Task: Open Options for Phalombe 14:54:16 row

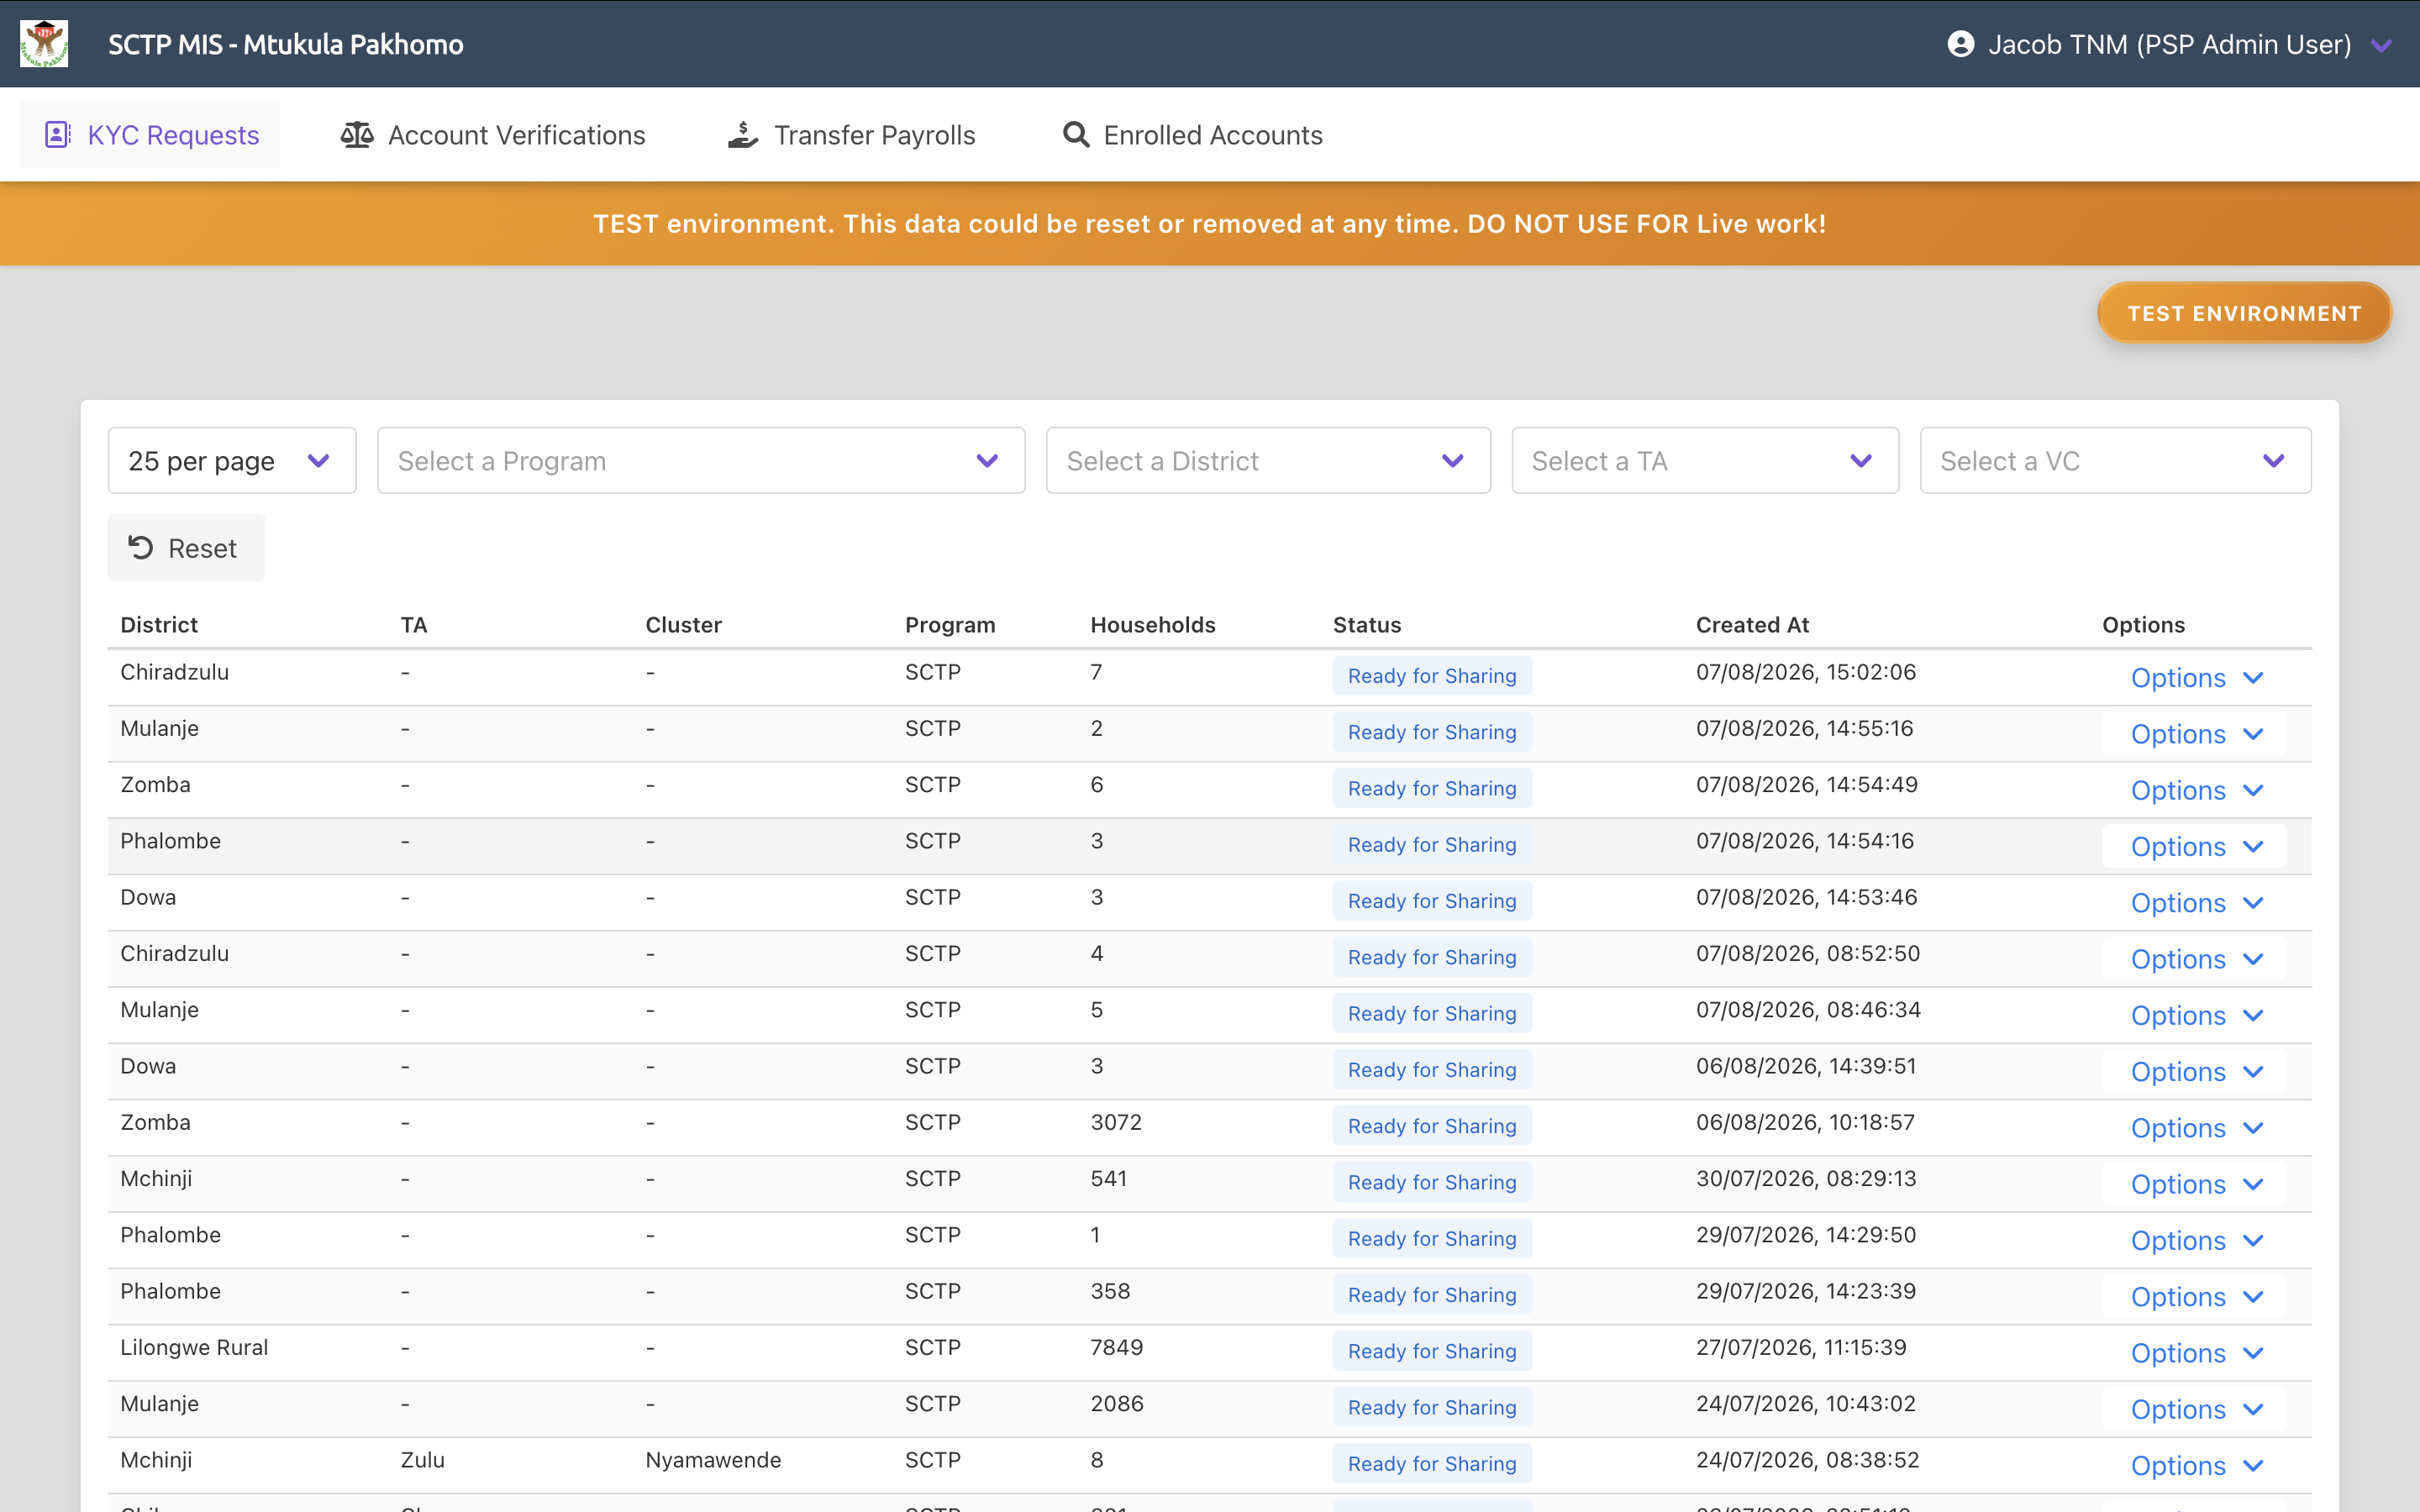Action: (x=2195, y=847)
